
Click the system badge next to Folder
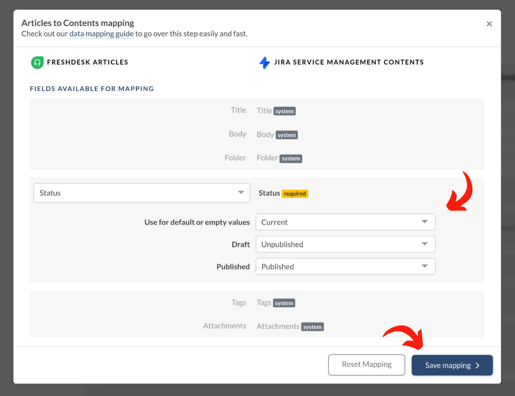pos(291,159)
